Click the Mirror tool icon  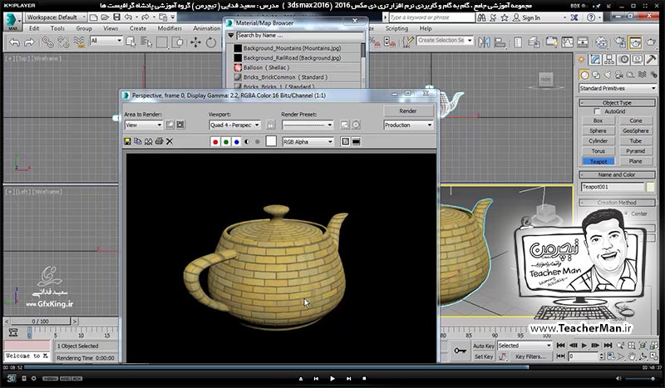(x=484, y=42)
